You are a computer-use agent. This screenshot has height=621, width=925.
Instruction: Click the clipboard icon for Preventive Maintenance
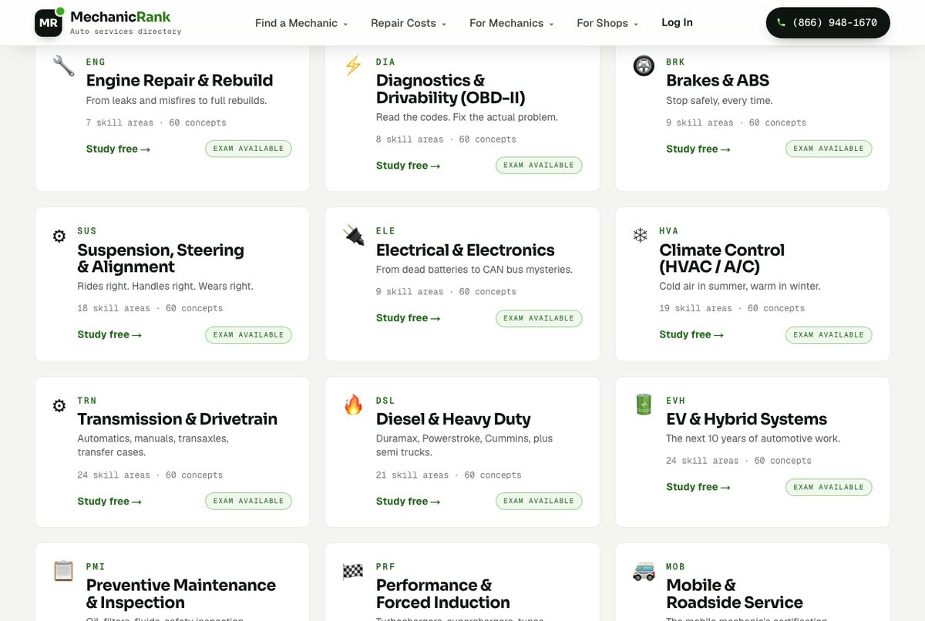[63, 571]
